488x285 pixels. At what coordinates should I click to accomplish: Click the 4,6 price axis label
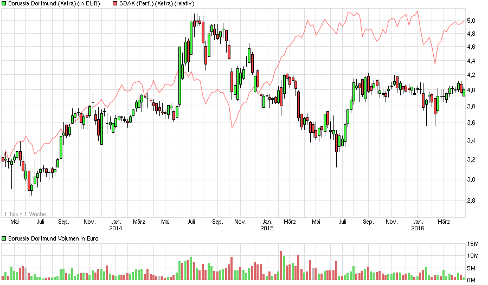(471, 47)
